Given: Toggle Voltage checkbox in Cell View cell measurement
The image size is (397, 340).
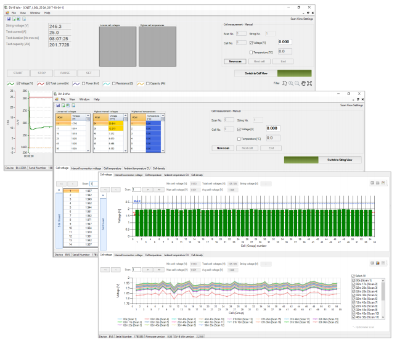Looking at the screenshot, I should click(239, 130).
